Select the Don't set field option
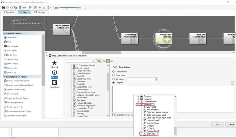This screenshot has width=236, height=138. tap(114, 72)
